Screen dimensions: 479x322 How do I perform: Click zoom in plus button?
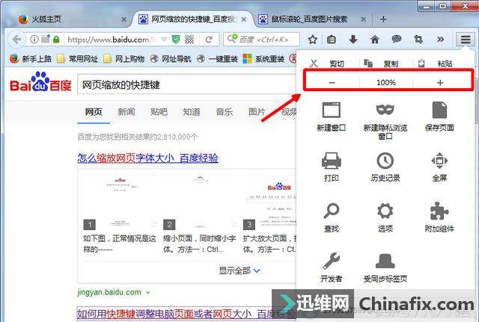tap(440, 82)
